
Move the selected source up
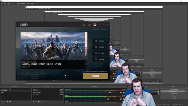point(42,102)
